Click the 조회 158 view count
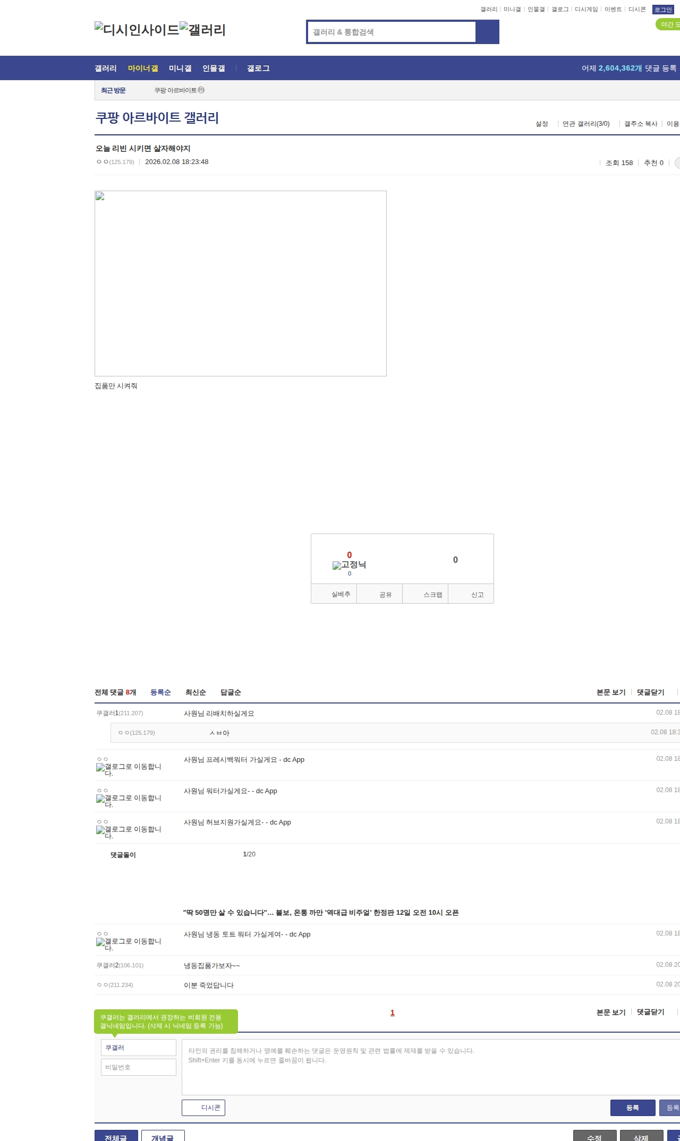Screen dimensions: 680x1141 coord(619,163)
